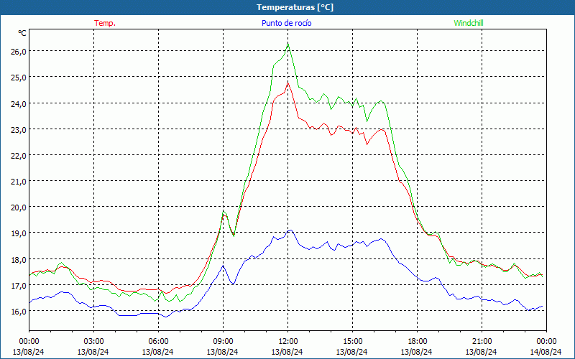Click the "23,0" y-axis value

[x=19, y=130]
